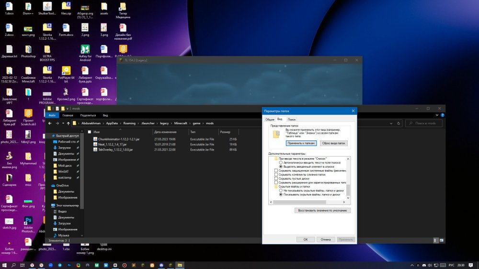Open Dism++ desktop shortcut

pos(28,9)
